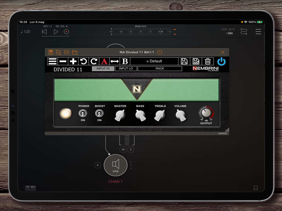The image size is (282, 211).
Task: Open the routing view icon in top bar
Action: 244,32
